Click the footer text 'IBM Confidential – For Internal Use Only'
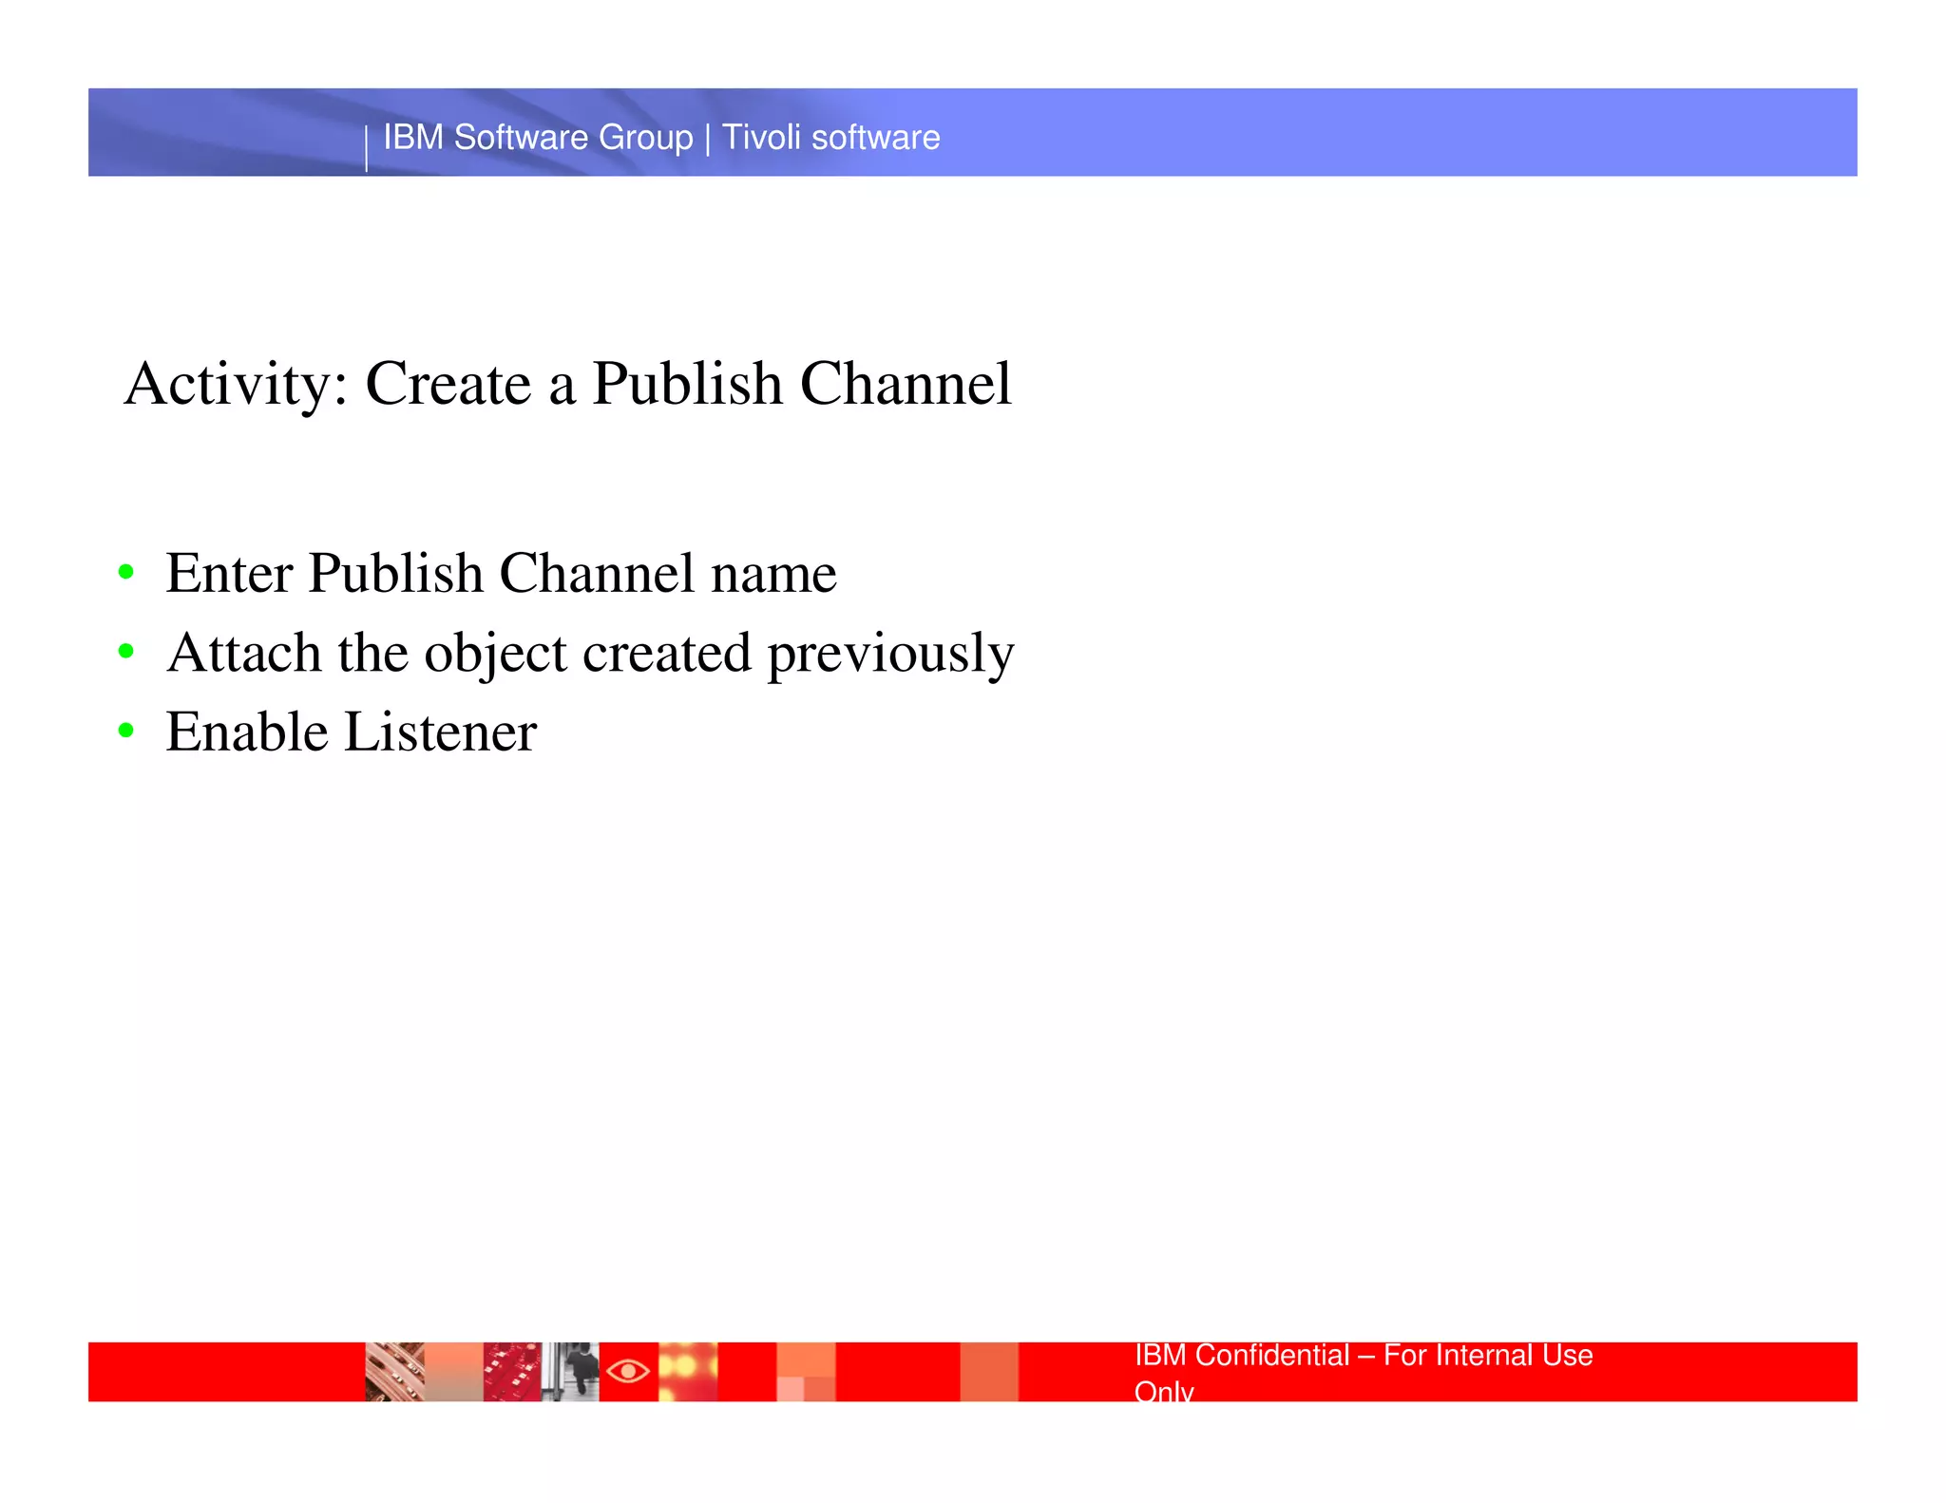Screen dimensions: 1946x1503 (1364, 1372)
